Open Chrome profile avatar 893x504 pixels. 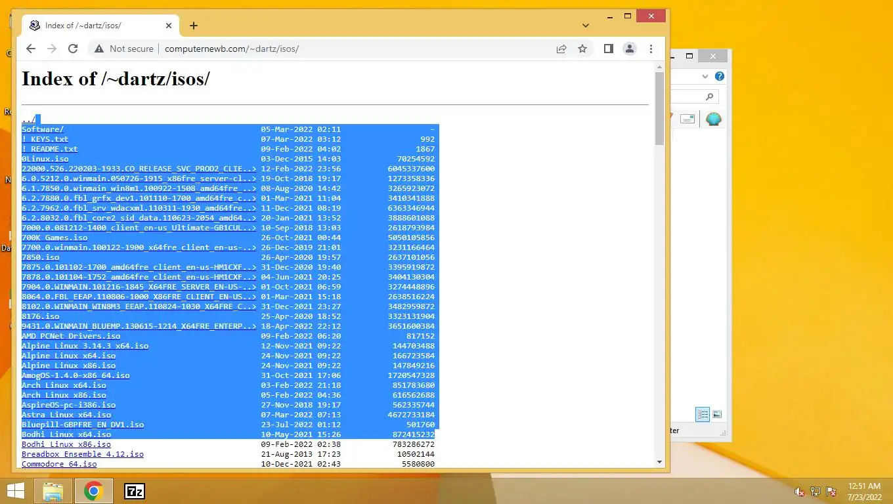click(x=630, y=49)
